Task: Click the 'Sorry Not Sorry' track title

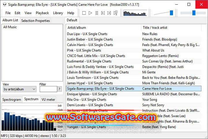Action: (x=153, y=105)
